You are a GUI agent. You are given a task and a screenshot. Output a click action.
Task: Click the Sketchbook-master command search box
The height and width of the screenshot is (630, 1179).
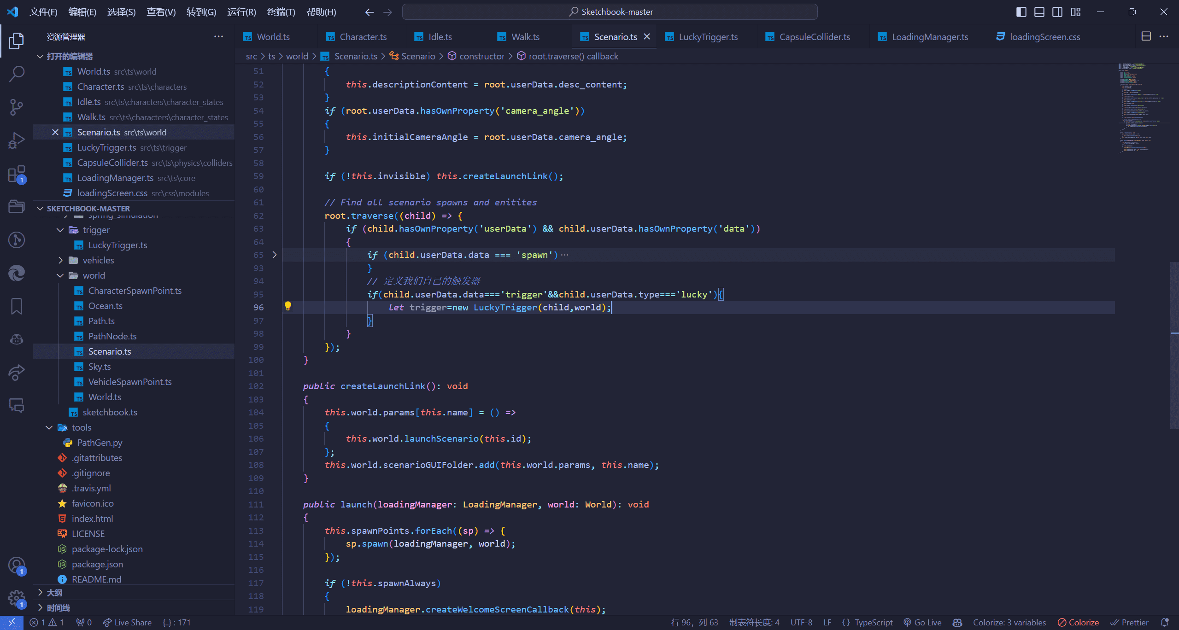coord(610,12)
